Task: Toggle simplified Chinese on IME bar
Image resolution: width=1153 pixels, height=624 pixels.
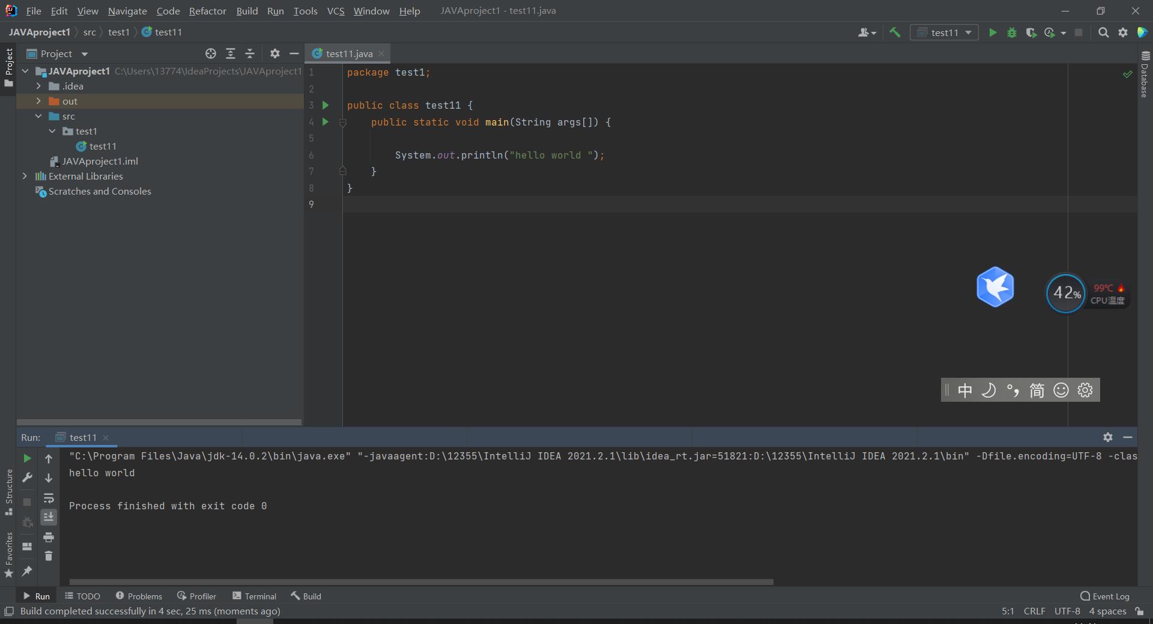Action: click(x=1037, y=390)
